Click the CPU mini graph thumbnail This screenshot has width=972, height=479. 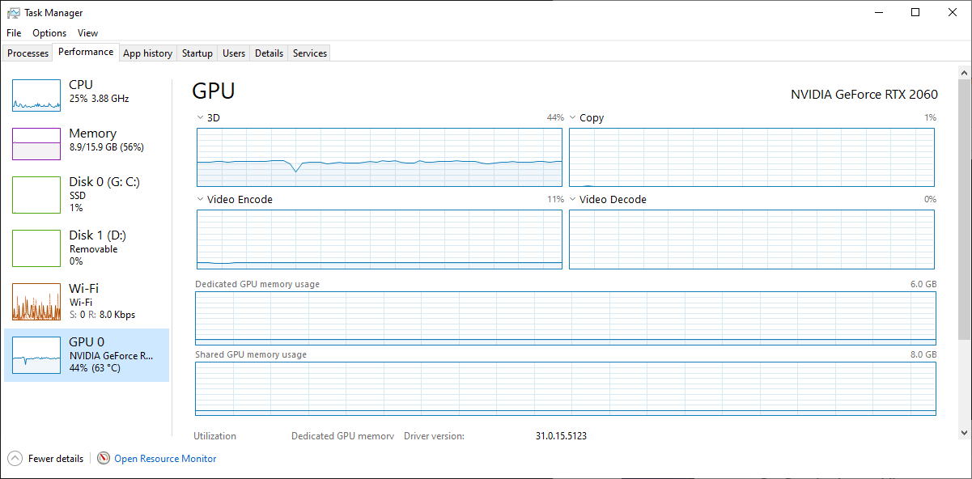[36, 95]
